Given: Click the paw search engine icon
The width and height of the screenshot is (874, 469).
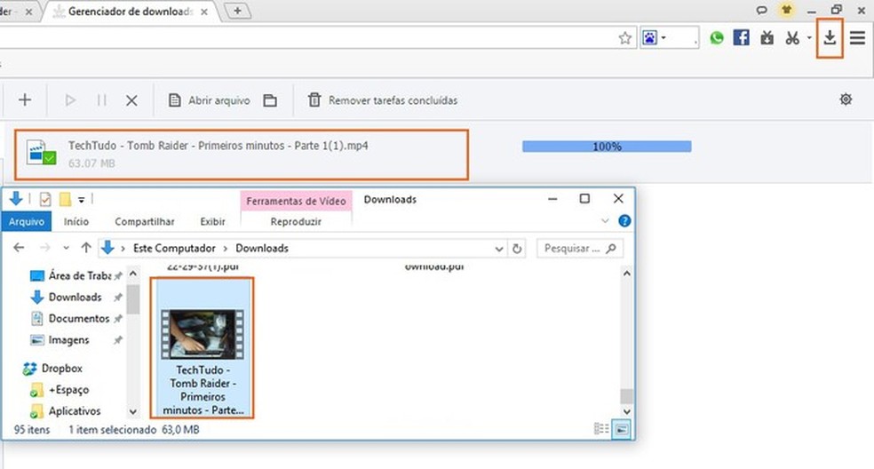Looking at the screenshot, I should tap(649, 38).
